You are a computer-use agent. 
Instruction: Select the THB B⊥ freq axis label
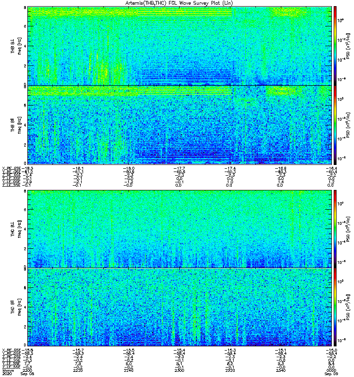[16, 46]
